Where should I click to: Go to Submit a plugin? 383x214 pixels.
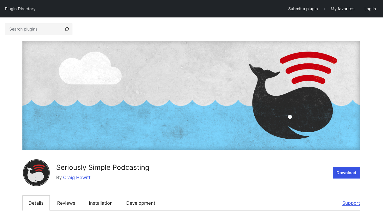click(303, 9)
